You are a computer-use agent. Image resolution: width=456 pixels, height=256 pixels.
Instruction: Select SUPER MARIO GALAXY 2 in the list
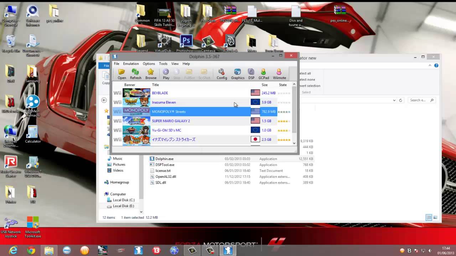[202, 121]
